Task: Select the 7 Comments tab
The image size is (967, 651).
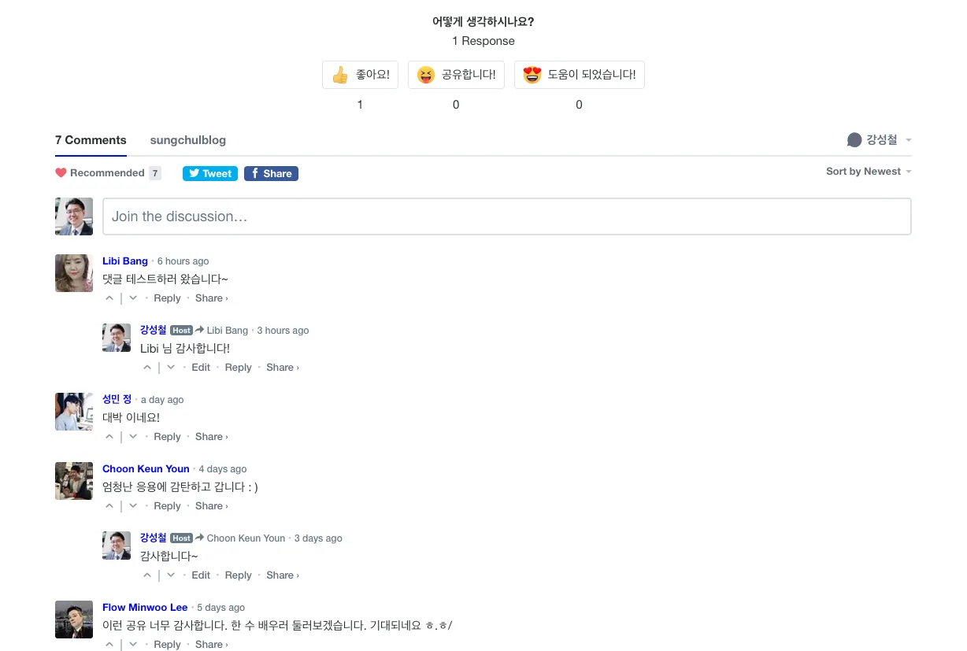Action: click(91, 140)
